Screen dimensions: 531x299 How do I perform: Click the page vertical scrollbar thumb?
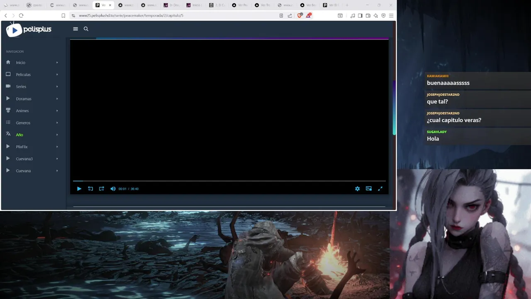394,108
